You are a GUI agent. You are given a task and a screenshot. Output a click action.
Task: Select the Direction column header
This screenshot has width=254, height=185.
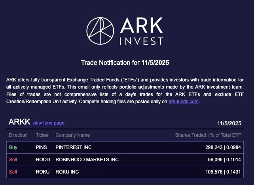tap(18, 135)
